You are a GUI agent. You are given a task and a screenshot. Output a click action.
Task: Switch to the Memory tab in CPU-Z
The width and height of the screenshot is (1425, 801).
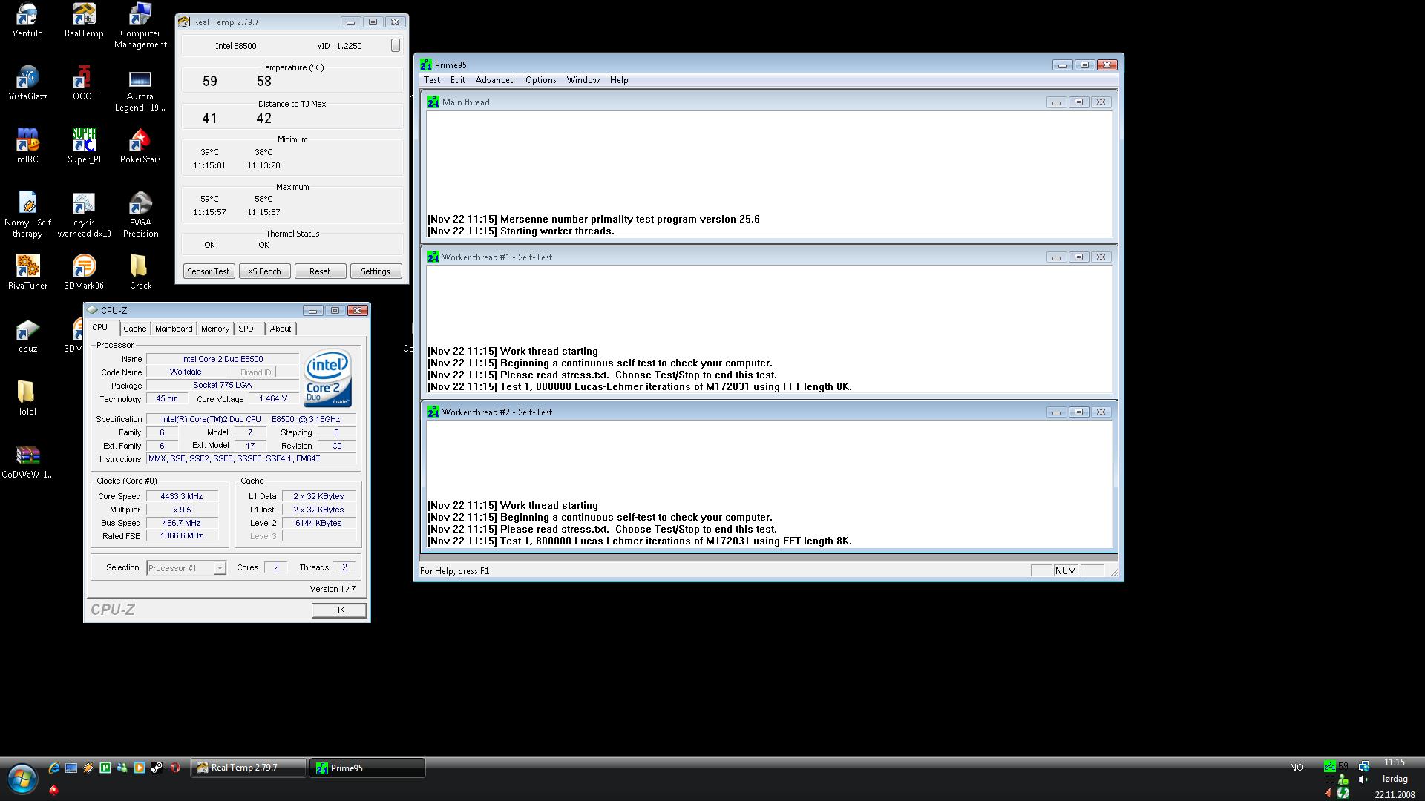point(215,329)
